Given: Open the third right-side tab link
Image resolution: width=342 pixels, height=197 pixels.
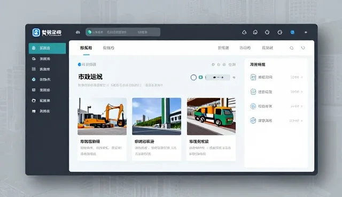Looking at the screenshot, I should tap(267, 48).
